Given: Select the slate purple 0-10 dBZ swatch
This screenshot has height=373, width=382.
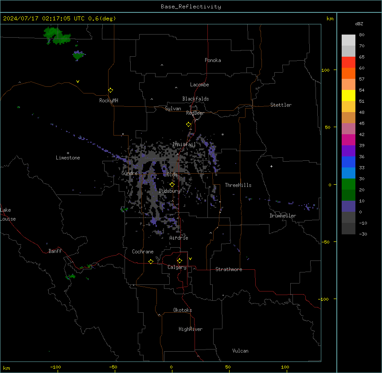Looking at the screenshot, I should point(348,206).
